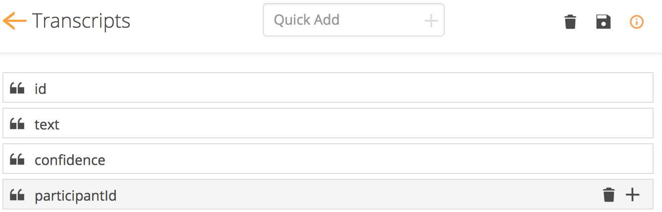Select the text field row
Screen dimensions: 662x212
click(x=327, y=124)
